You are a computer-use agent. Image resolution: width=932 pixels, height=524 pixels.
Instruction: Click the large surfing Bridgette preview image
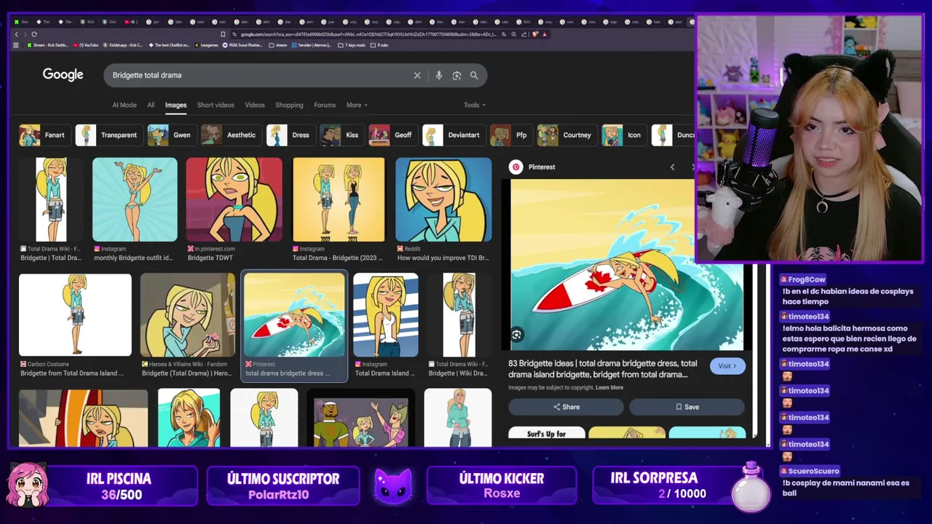coord(627,264)
